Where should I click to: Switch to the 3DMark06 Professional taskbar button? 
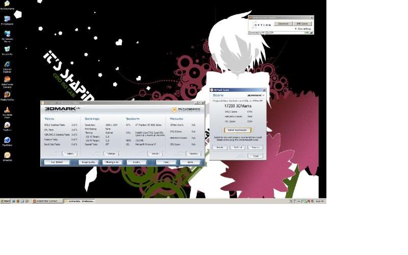[x=79, y=201]
